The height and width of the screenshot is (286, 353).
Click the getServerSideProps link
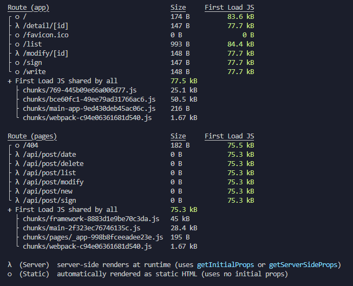pyautogui.click(x=303, y=265)
